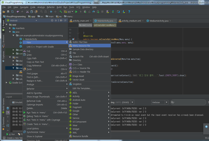The image size is (209, 141).
Task: Open the Refactor menu in menu bar
Action: tap(51, 7)
